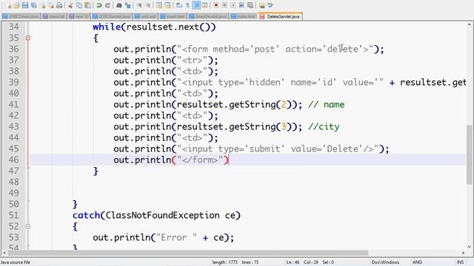Start macro recording with red dot
Screen dimensions: 474x266
216,5
